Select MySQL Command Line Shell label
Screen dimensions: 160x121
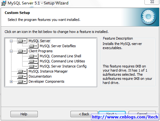pos(60,56)
